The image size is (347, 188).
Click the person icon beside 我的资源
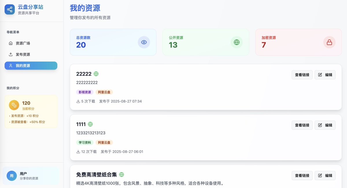11,66
